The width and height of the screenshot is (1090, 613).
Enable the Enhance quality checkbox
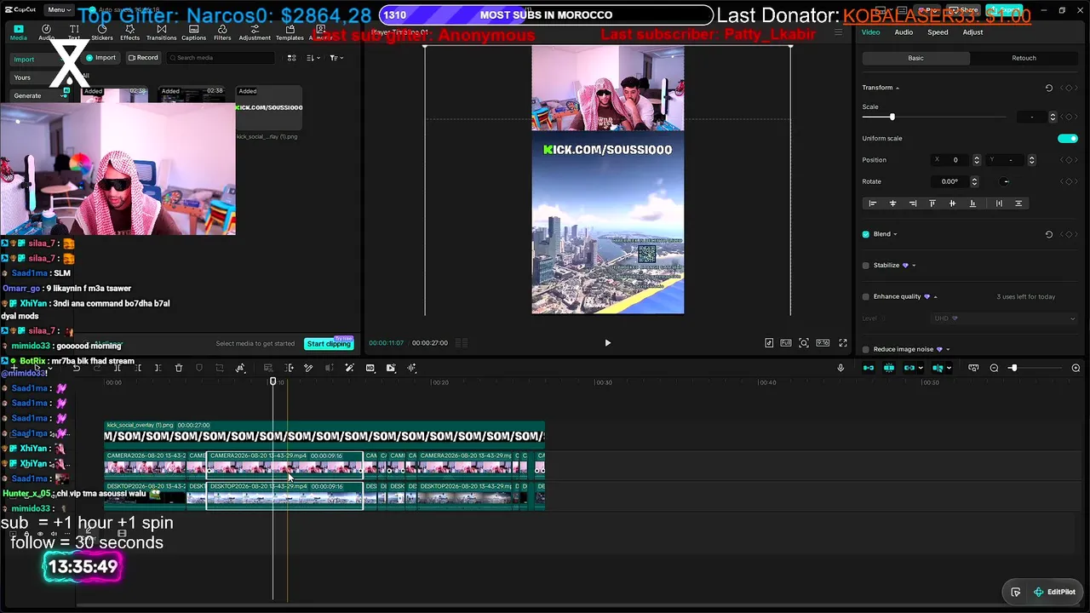(866, 296)
